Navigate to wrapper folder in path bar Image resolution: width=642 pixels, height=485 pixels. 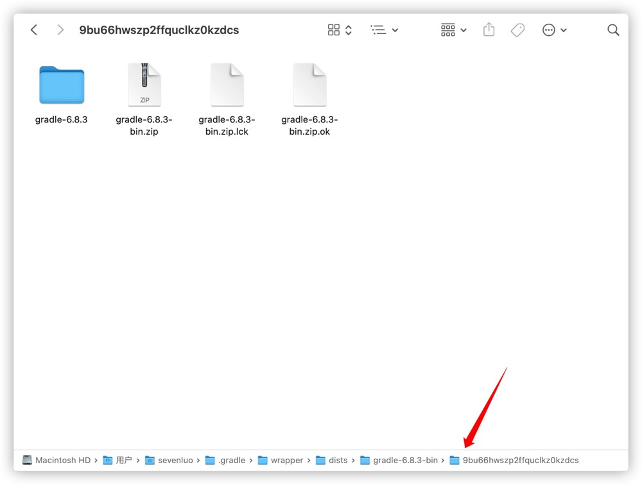[281, 460]
